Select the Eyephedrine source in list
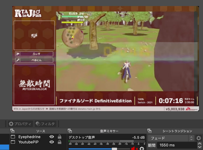203x150 pixels. (29, 137)
